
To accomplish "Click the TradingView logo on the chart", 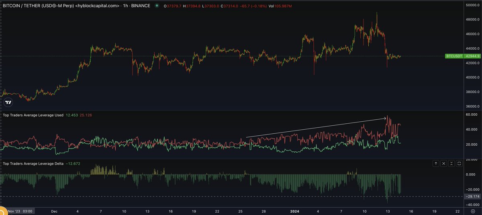I will click(x=7, y=103).
